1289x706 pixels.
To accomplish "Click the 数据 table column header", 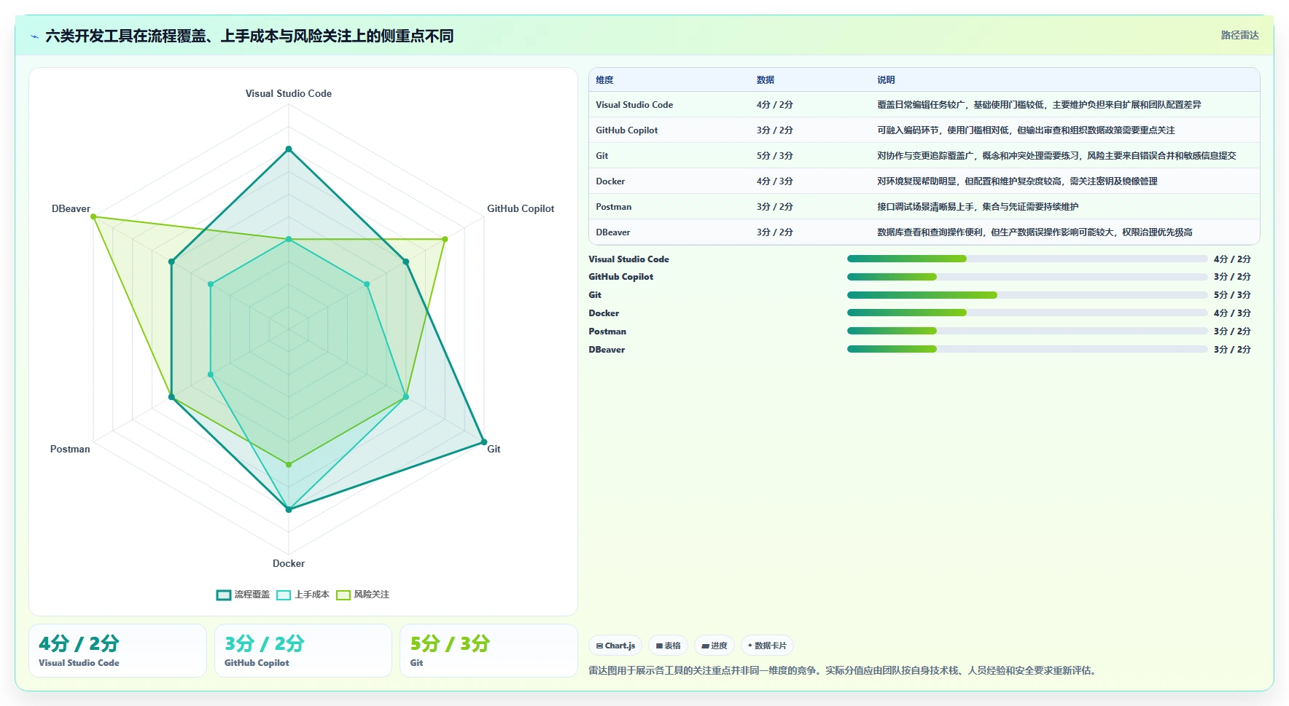I will tap(766, 80).
